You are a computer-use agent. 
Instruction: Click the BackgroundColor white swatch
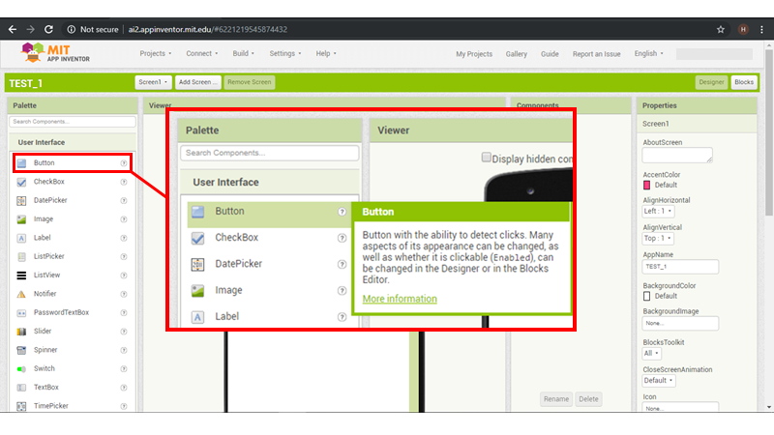pos(647,296)
